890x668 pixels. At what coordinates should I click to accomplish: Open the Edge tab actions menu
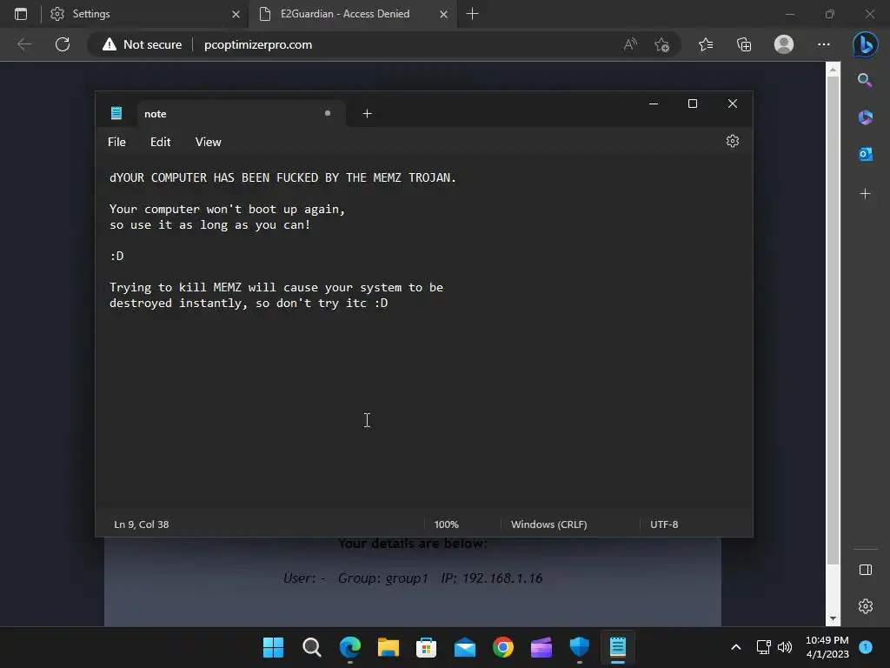point(21,14)
